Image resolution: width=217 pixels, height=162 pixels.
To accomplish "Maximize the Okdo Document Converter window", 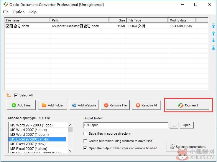I will pyautogui.click(x=196, y=4).
